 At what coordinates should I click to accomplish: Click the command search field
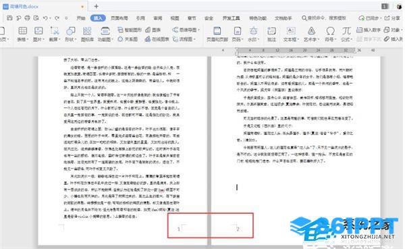324,18
